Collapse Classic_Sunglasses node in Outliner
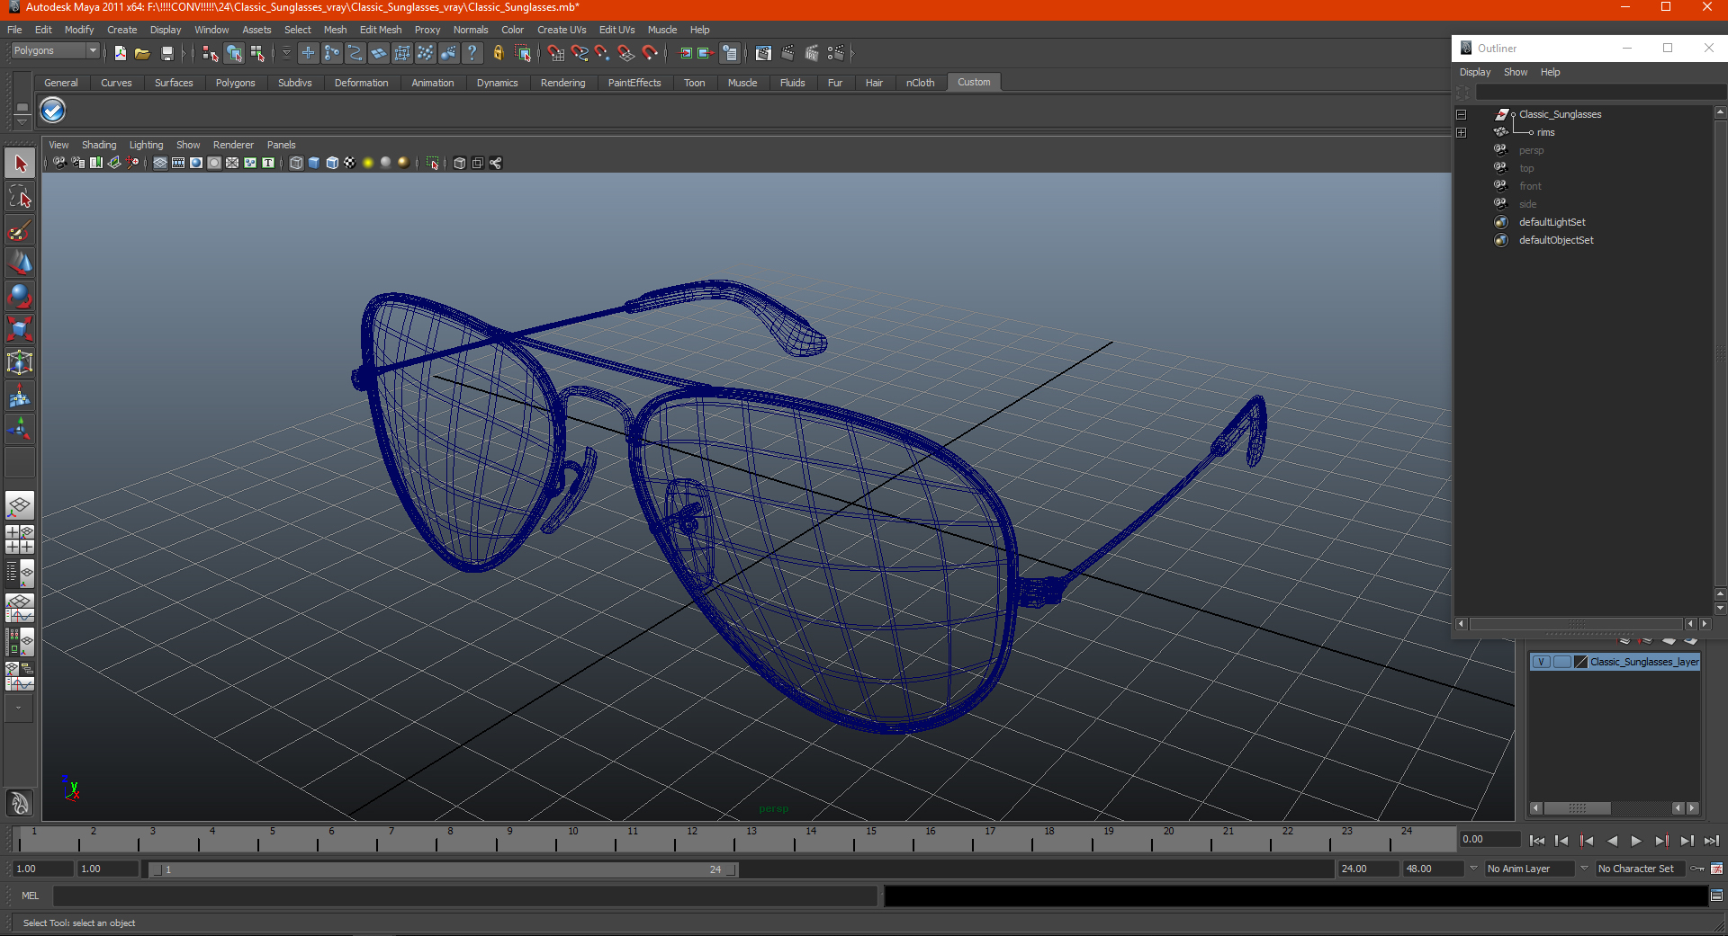 (1462, 114)
